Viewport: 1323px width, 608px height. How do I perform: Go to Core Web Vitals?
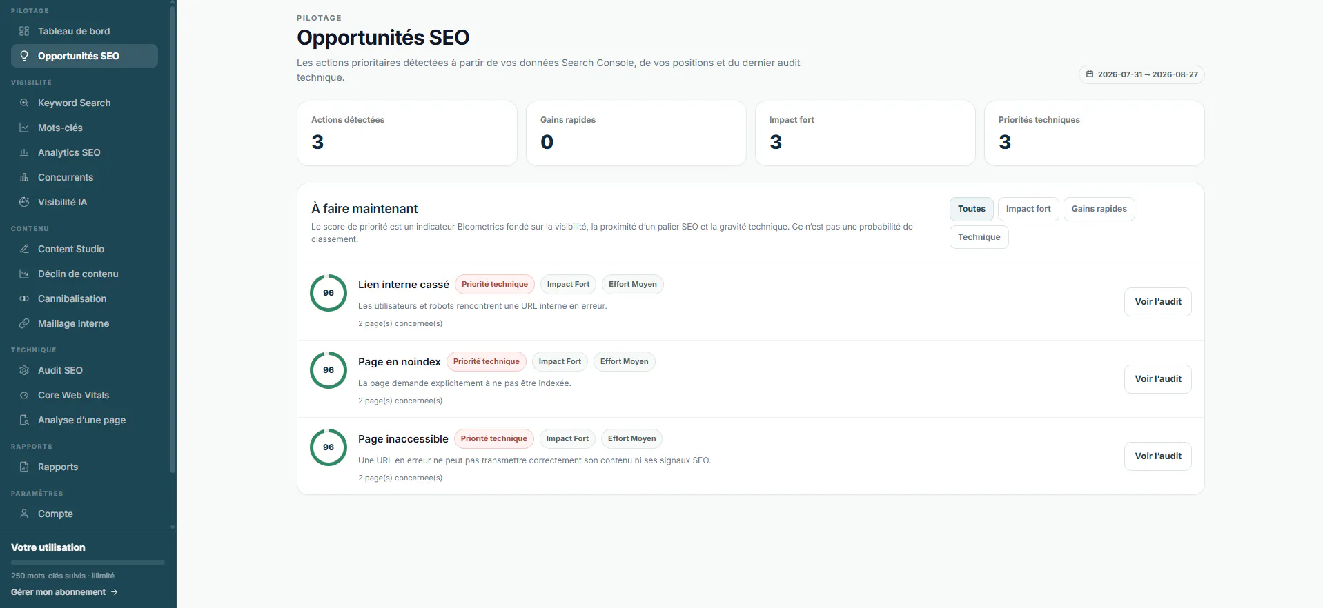tap(84, 395)
